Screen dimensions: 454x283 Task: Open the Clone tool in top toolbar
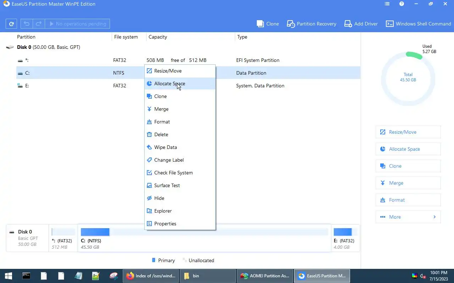click(x=268, y=24)
